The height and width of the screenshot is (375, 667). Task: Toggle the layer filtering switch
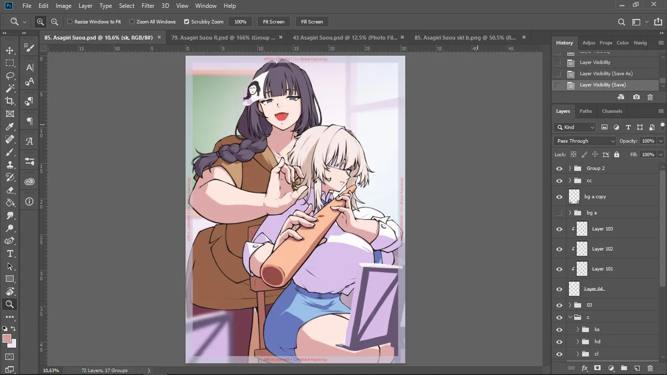click(x=662, y=126)
